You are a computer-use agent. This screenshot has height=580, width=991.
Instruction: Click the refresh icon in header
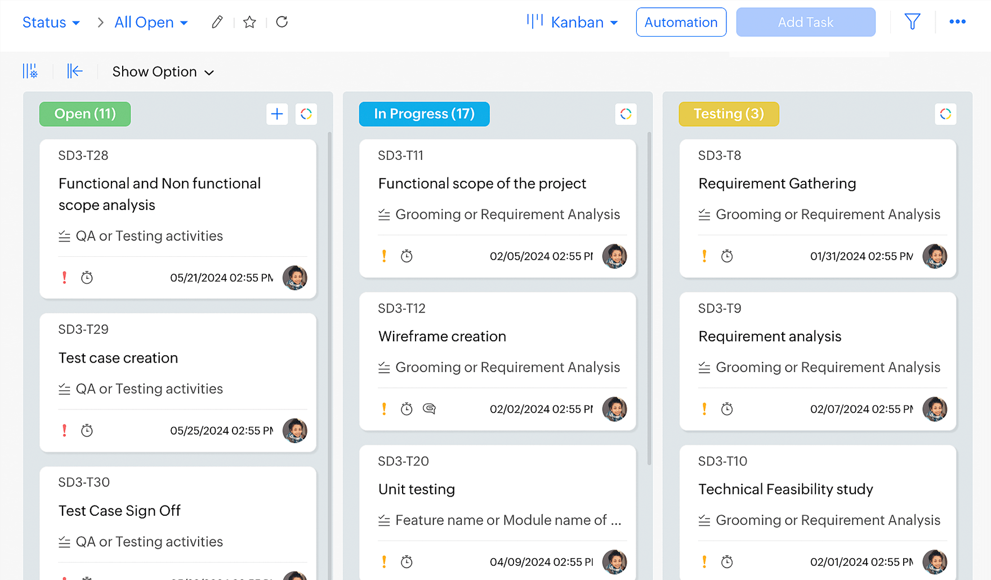(x=282, y=22)
